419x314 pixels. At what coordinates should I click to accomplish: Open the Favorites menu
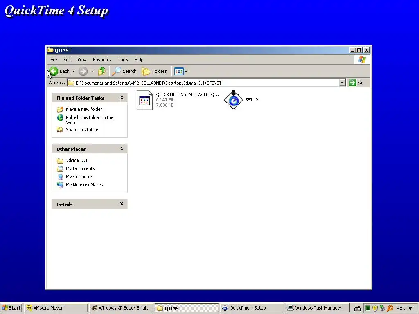pos(102,60)
